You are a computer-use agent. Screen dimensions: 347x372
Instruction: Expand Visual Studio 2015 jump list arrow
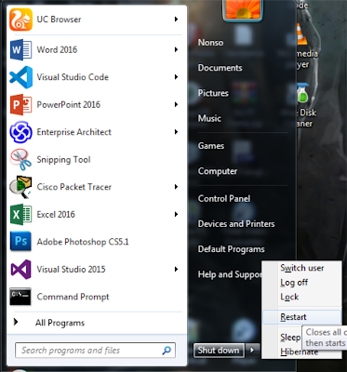pos(176,269)
